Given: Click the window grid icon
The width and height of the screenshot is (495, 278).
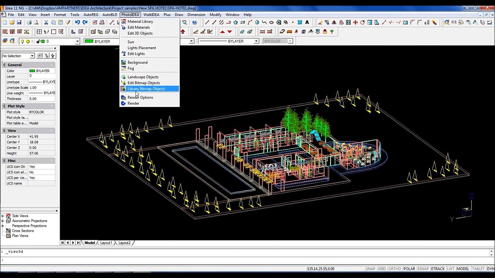Looking at the screenshot, I should [x=39, y=32].
